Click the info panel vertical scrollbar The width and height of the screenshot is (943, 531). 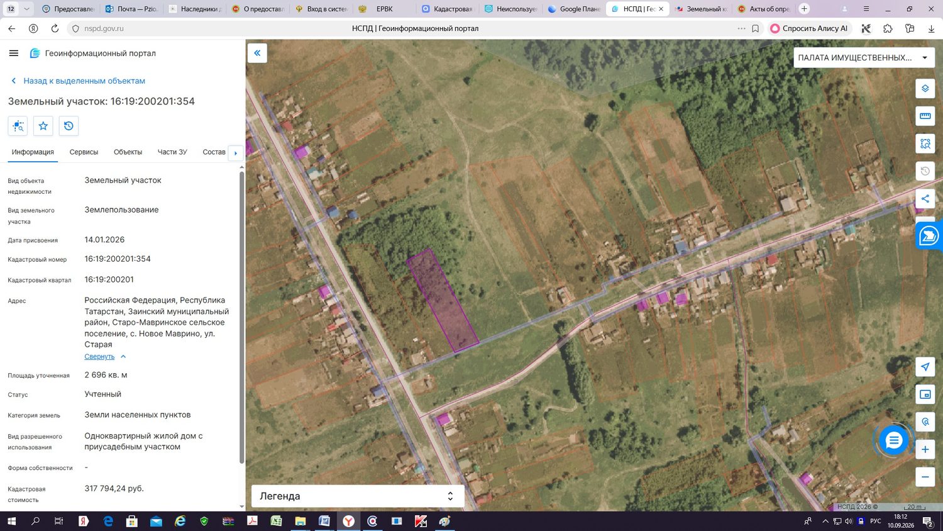(242, 318)
